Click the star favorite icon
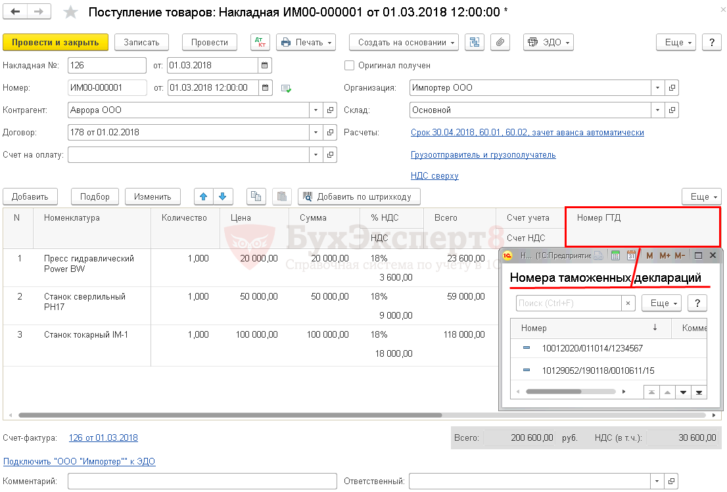The height and width of the screenshot is (492, 727). 71,12
